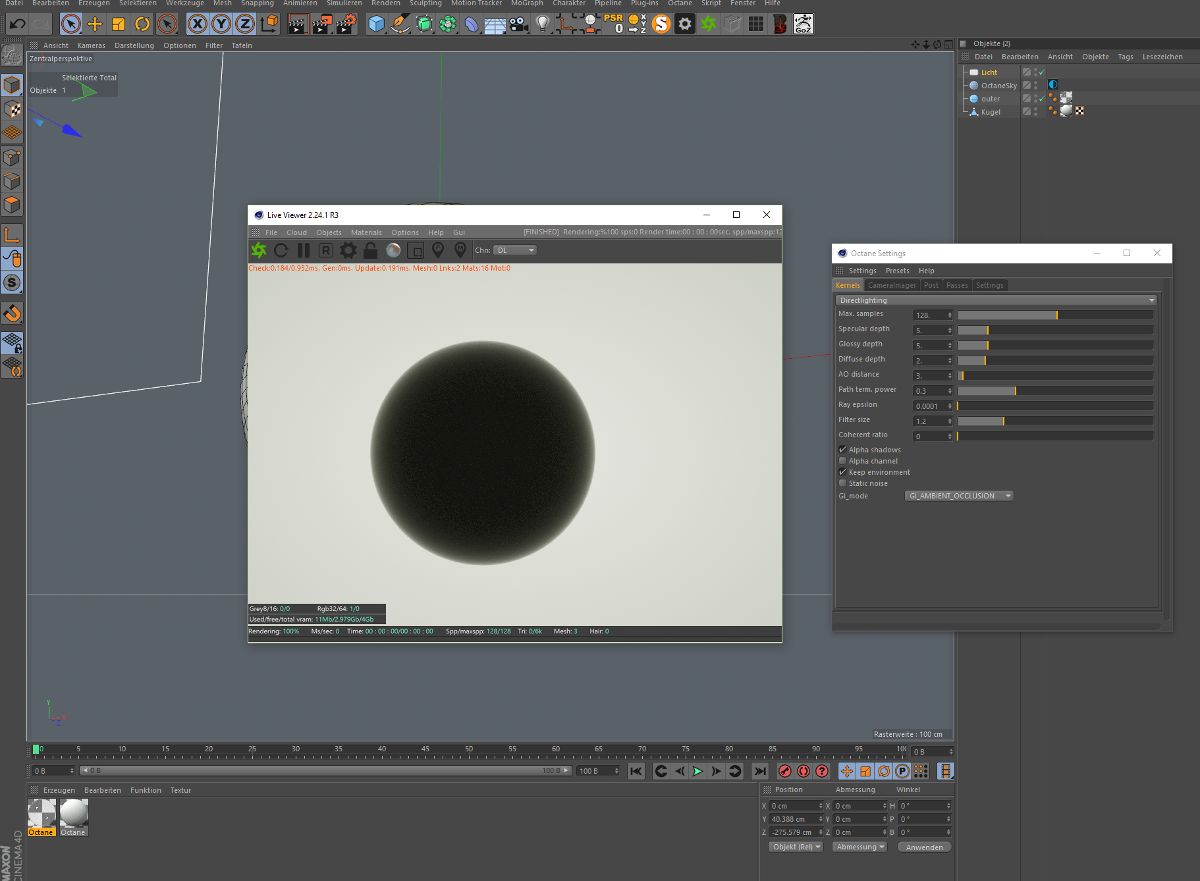This screenshot has height=881, width=1200.
Task: Restart render with circular arrow icon
Action: point(281,250)
